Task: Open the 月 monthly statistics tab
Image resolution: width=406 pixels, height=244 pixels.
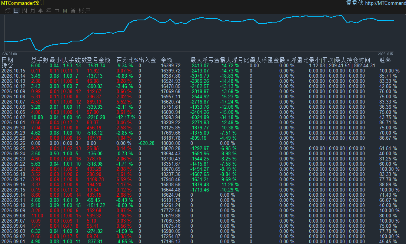Action: point(32,11)
